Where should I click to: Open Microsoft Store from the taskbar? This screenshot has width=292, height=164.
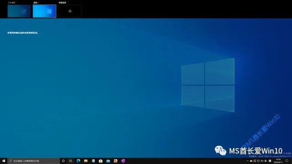tap(100, 161)
